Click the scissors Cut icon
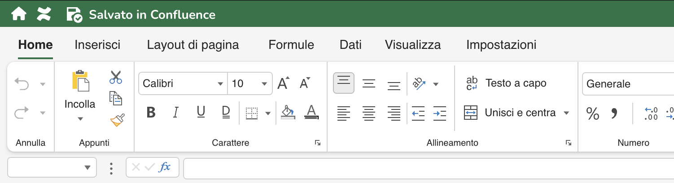Screen dimensions: 674x183 tap(116, 77)
